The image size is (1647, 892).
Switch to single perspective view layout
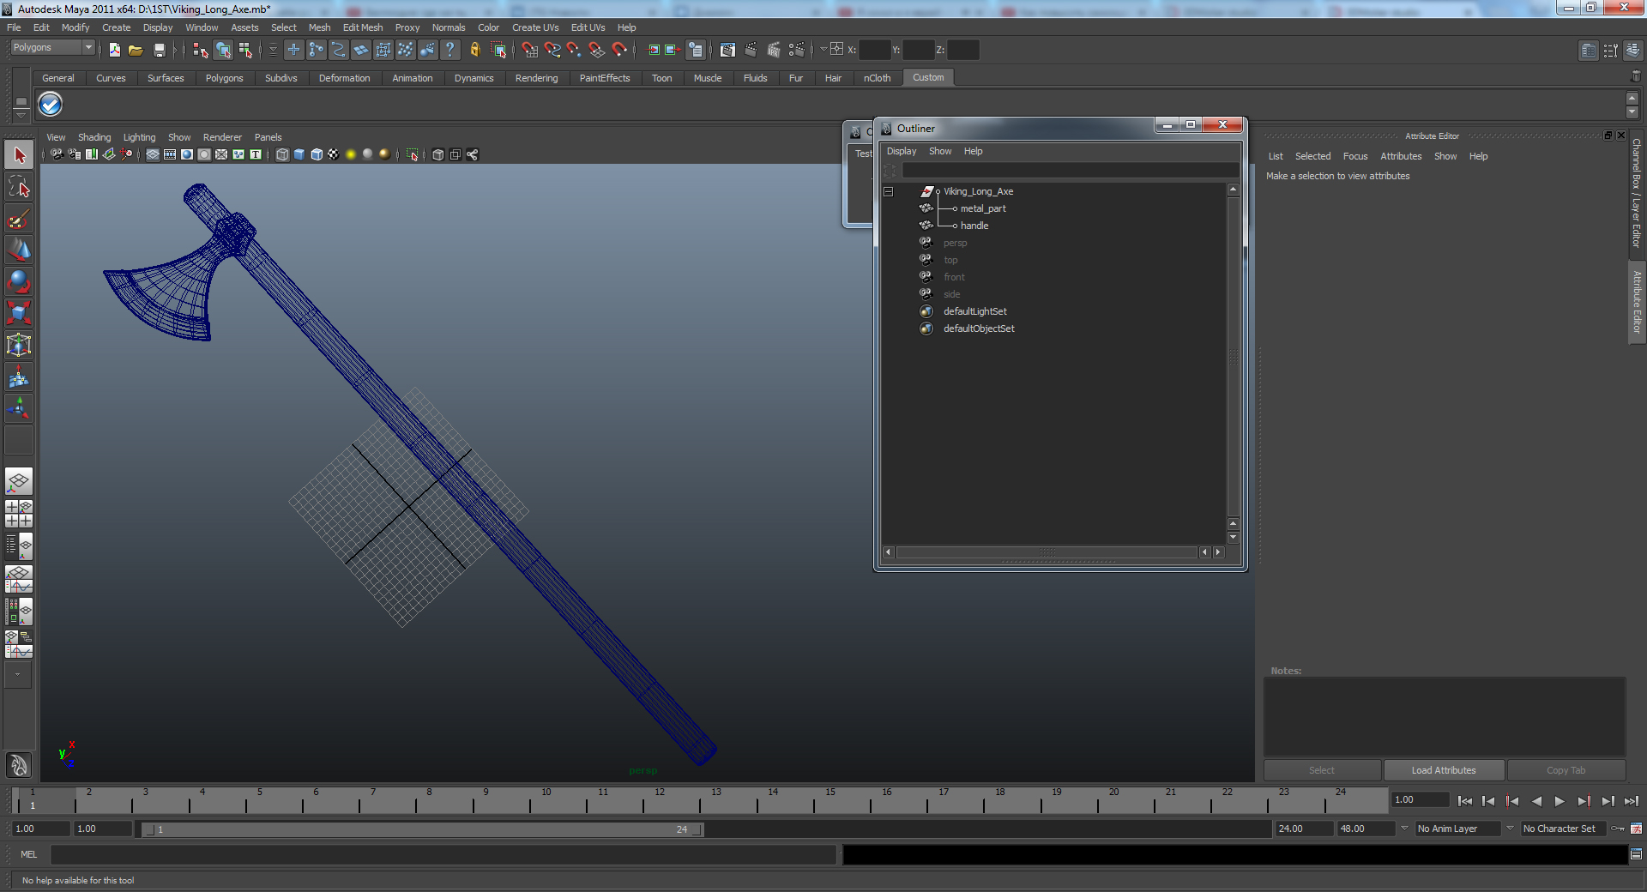pos(19,481)
